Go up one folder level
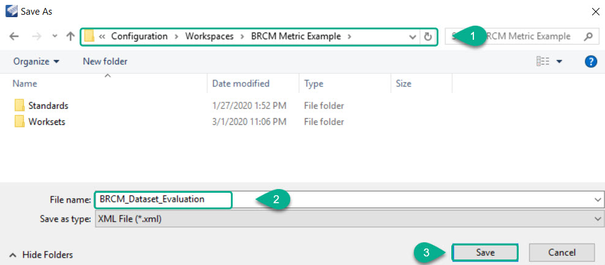 click(x=70, y=37)
